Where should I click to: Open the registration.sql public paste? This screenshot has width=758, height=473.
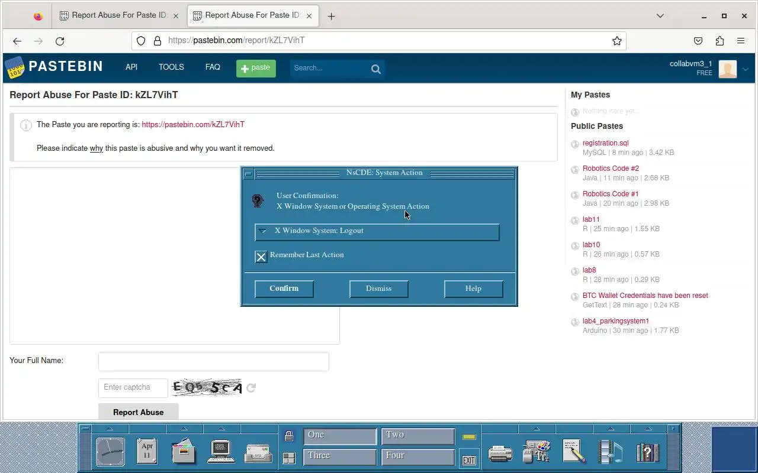(x=605, y=143)
